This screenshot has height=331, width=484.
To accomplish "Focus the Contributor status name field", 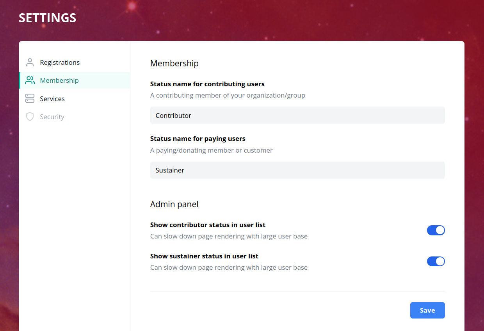I will 297,116.
